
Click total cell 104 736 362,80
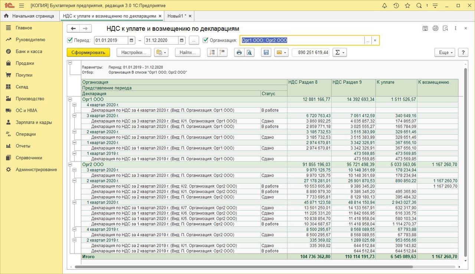pyautogui.click(x=309, y=257)
